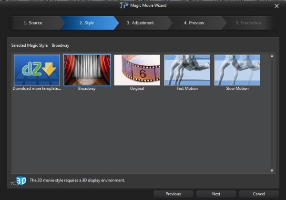Open Download more templates DirectorZone tile
286x200 pixels.
tap(37, 70)
